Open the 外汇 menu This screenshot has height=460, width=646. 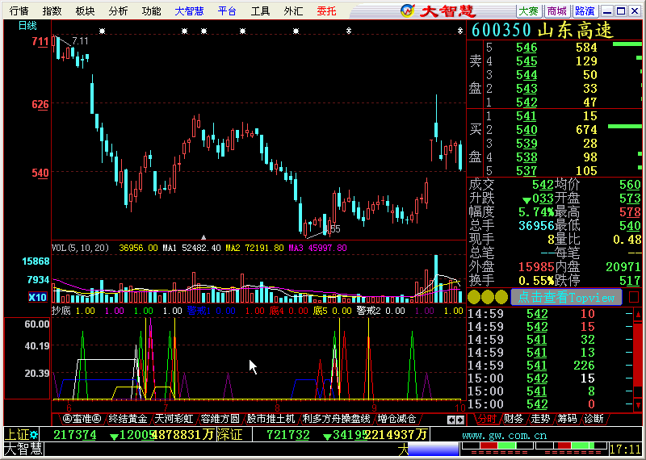tap(293, 10)
